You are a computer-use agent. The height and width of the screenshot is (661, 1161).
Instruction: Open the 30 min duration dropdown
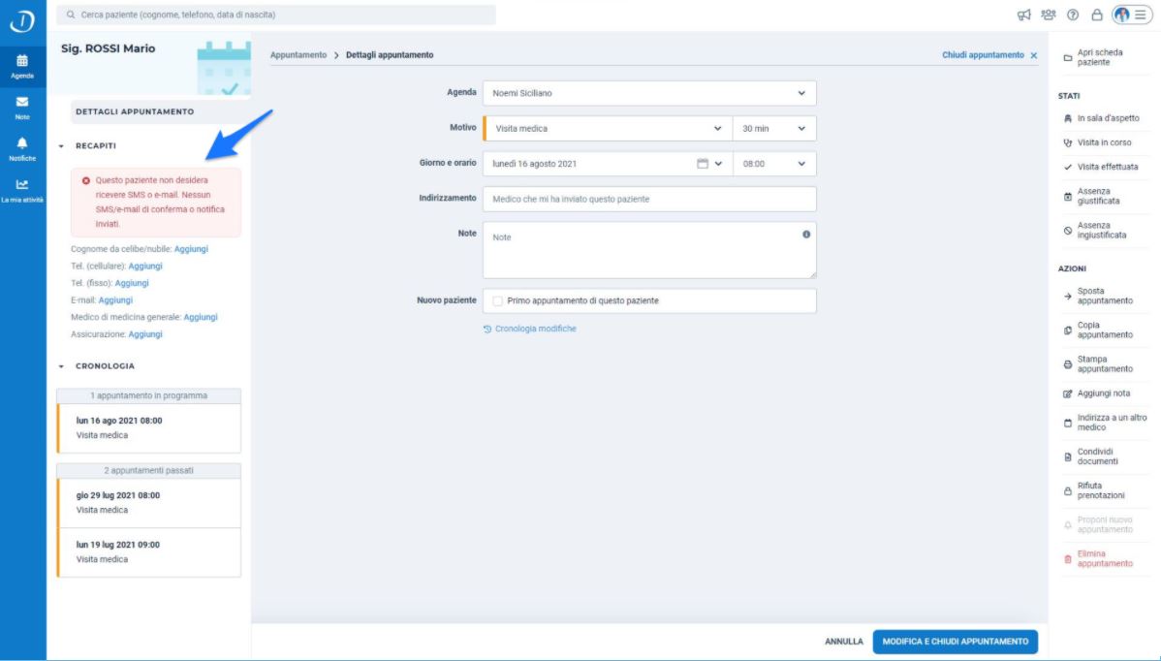tap(774, 129)
